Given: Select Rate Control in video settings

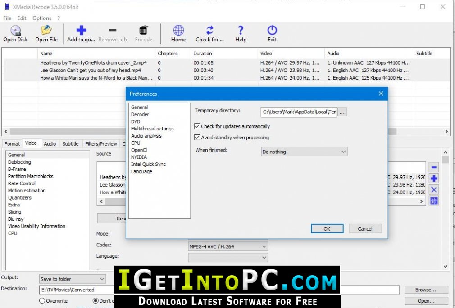Looking at the screenshot, I should [x=22, y=183].
